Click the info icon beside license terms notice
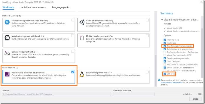The width and height of the screenshot is (205, 104). coord(159,80)
